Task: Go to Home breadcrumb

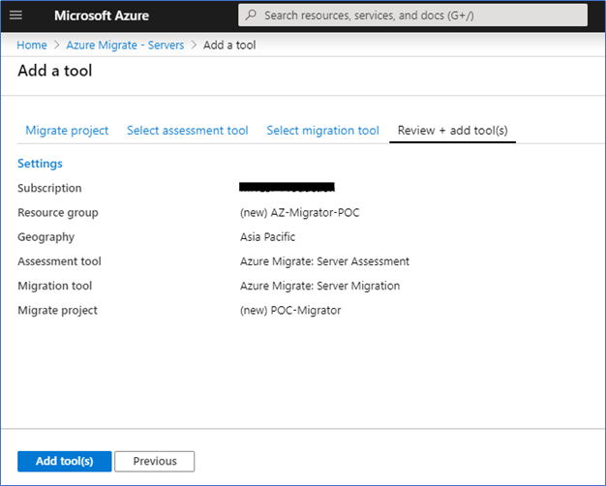Action: [x=32, y=46]
